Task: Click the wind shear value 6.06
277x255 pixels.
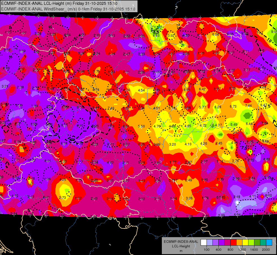Action: pos(215,34)
